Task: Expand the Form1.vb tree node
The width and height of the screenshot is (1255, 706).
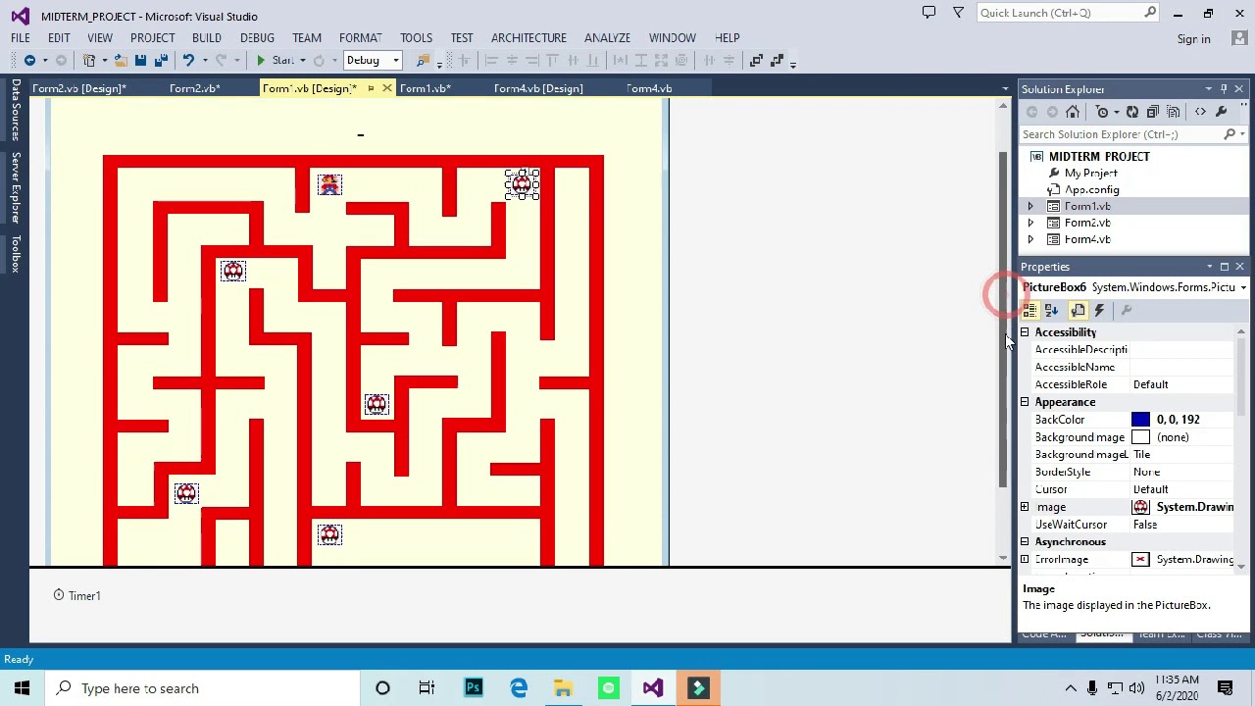Action: [x=1030, y=206]
